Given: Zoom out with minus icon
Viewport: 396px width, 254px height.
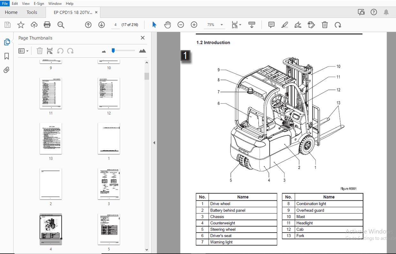Looking at the screenshot, I should click(181, 25).
